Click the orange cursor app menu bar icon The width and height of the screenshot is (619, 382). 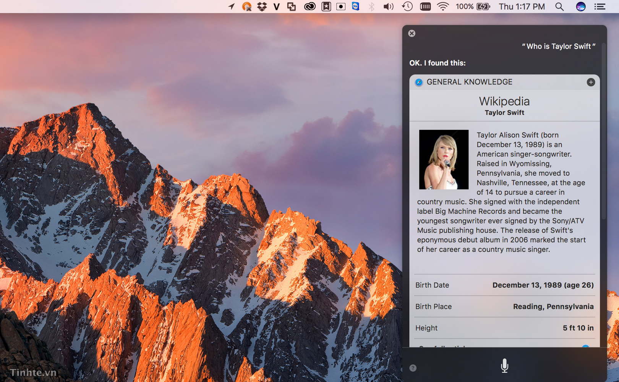(x=247, y=6)
